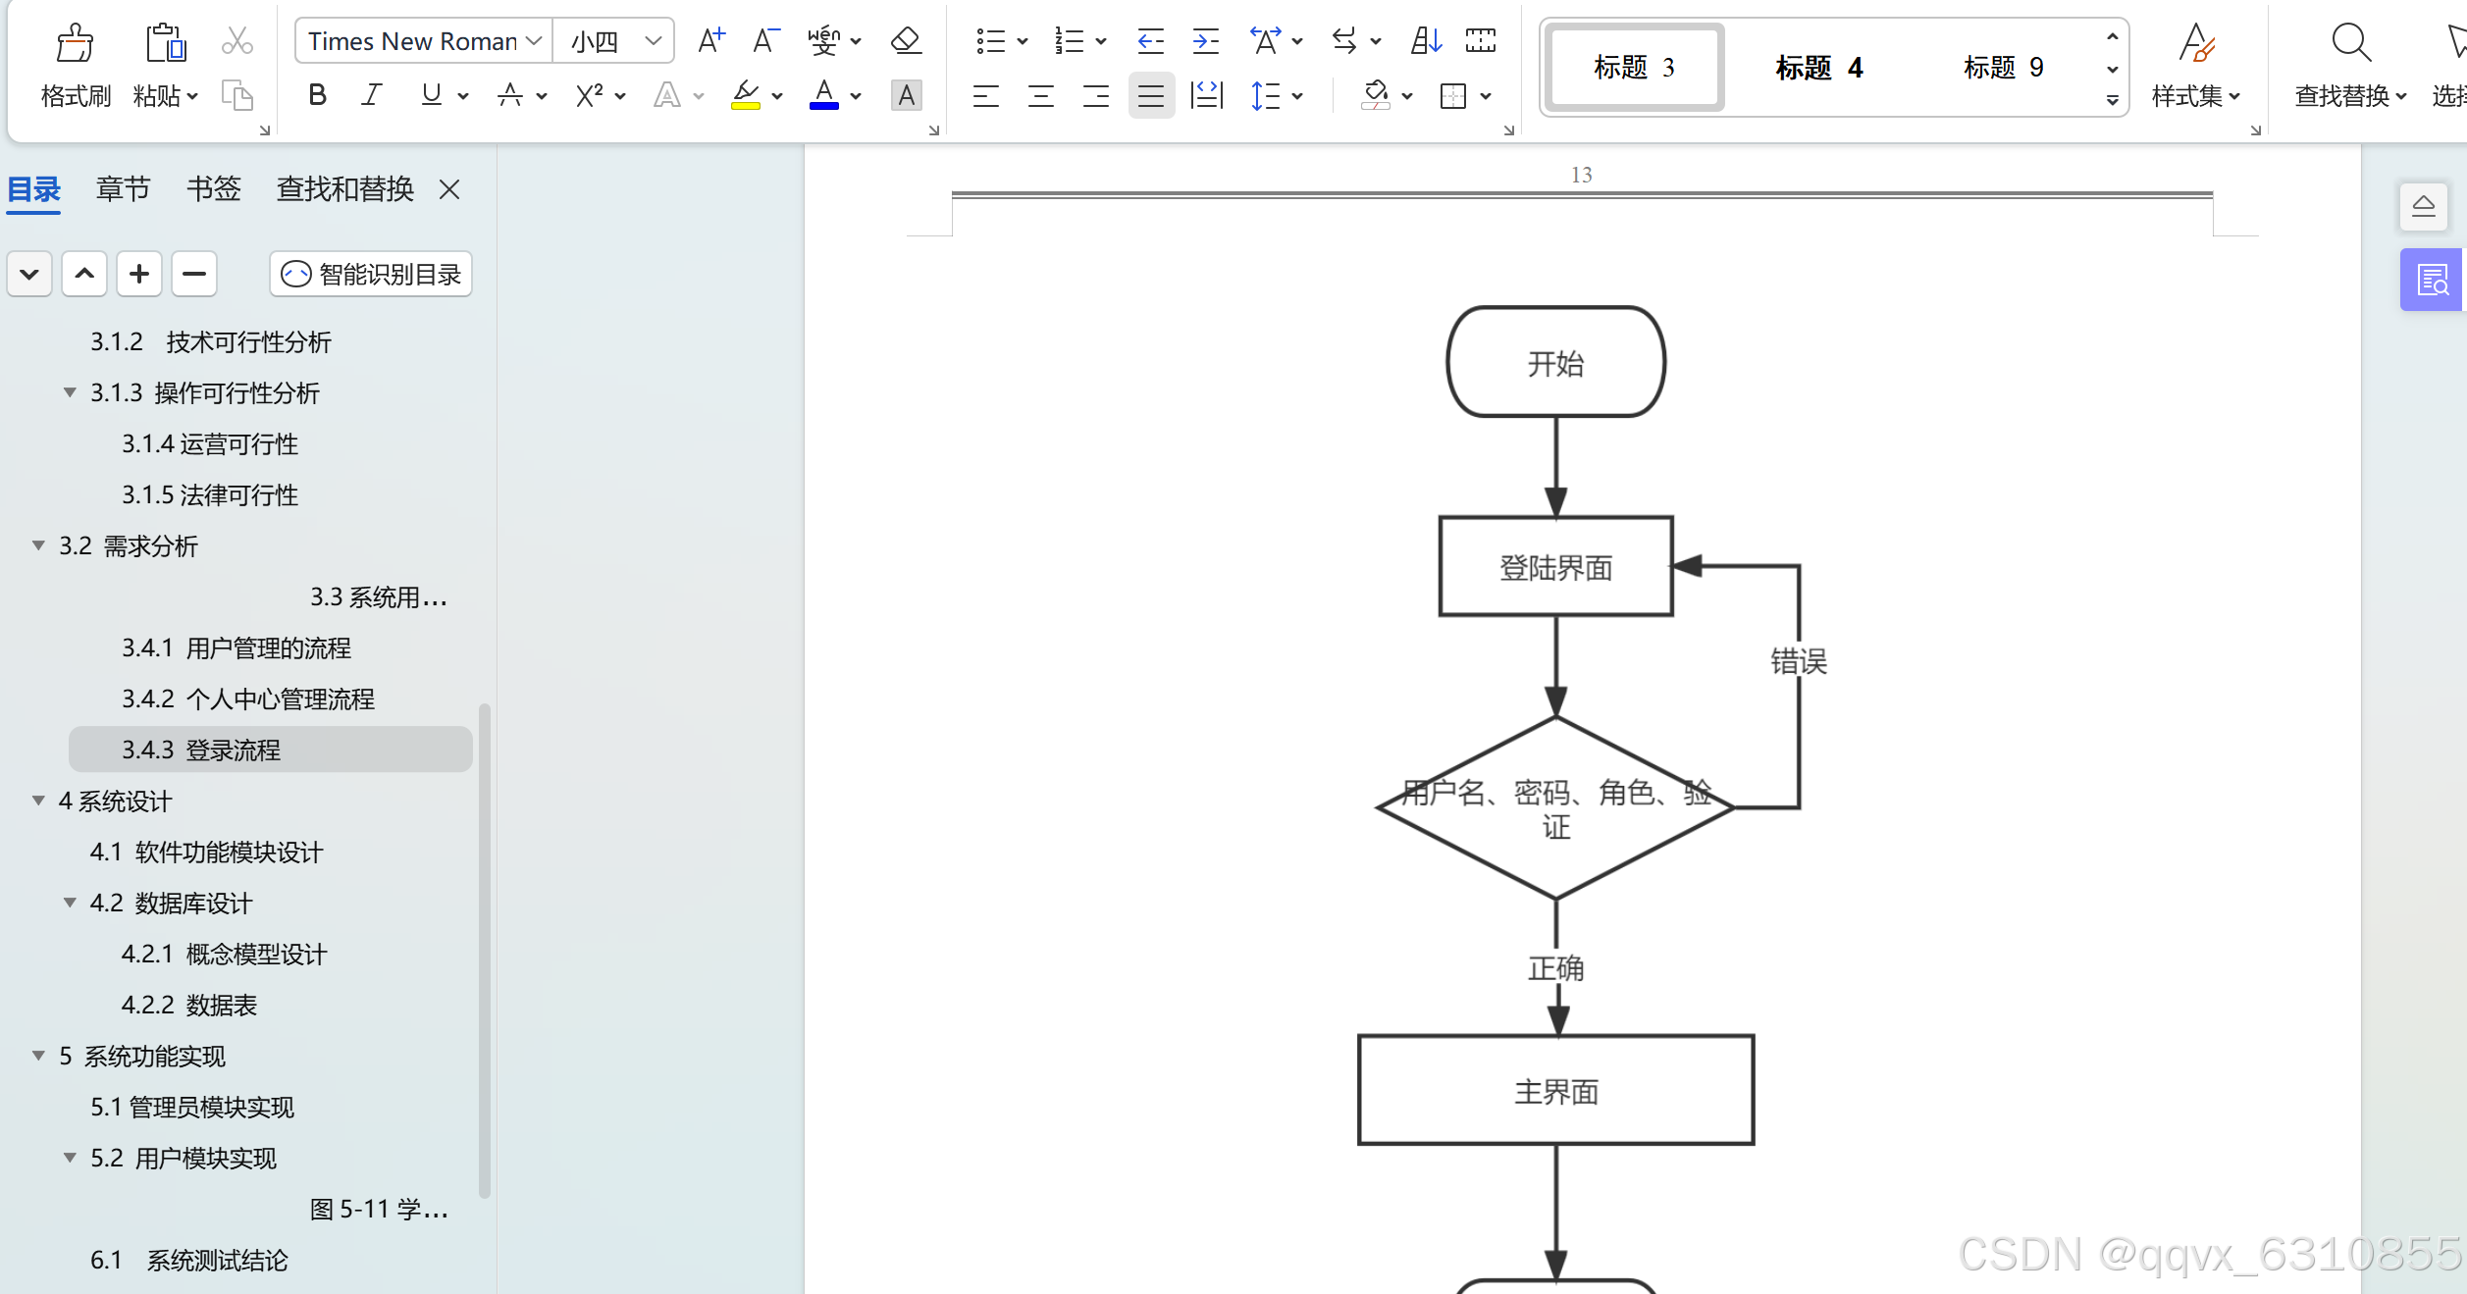Toggle justified paragraph alignment
The height and width of the screenshot is (1294, 2467).
coord(1150,96)
